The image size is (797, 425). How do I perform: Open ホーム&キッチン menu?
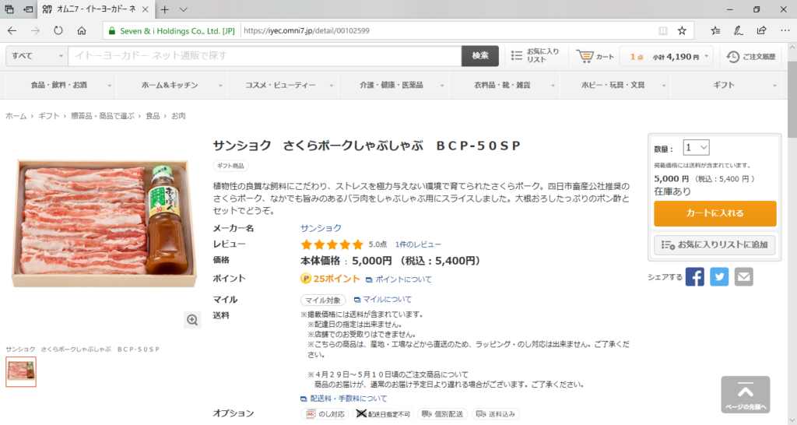(172, 85)
